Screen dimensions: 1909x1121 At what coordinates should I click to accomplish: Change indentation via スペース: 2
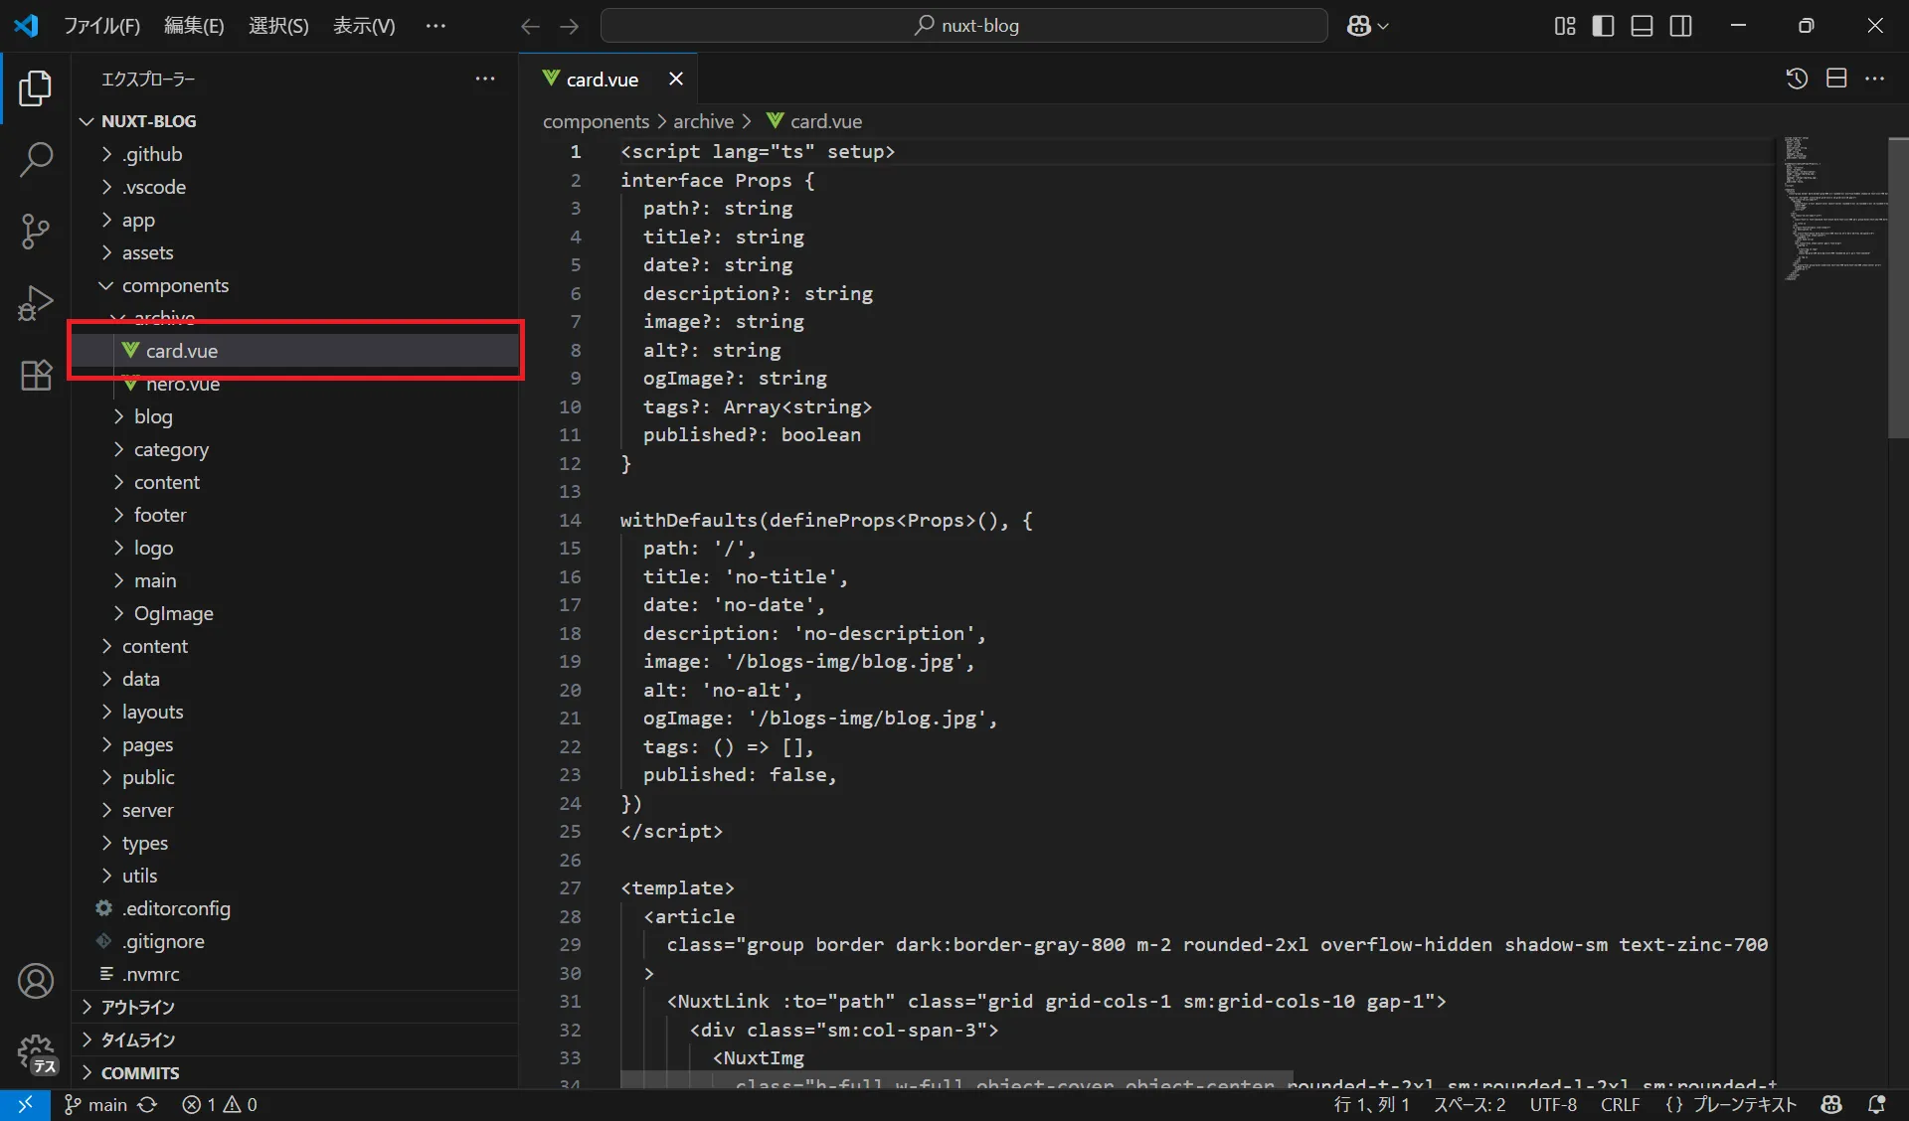(x=1470, y=1104)
